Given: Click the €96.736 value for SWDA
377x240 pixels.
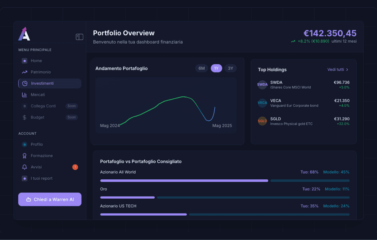Looking at the screenshot, I should pos(342,82).
